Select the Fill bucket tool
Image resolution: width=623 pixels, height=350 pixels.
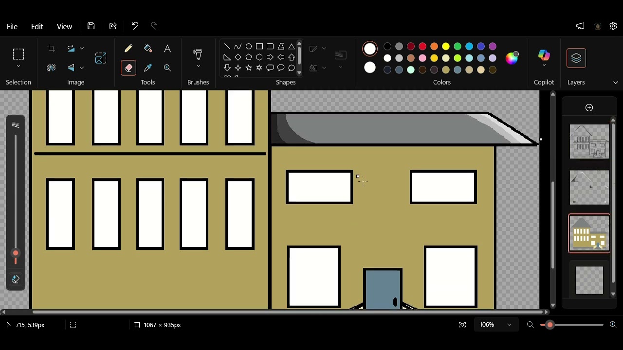pos(148,49)
